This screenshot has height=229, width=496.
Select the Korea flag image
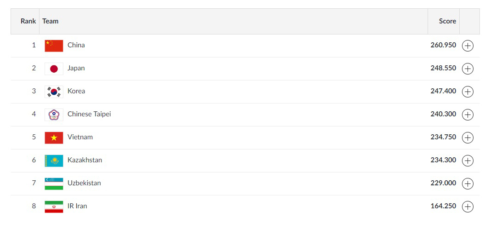(54, 92)
